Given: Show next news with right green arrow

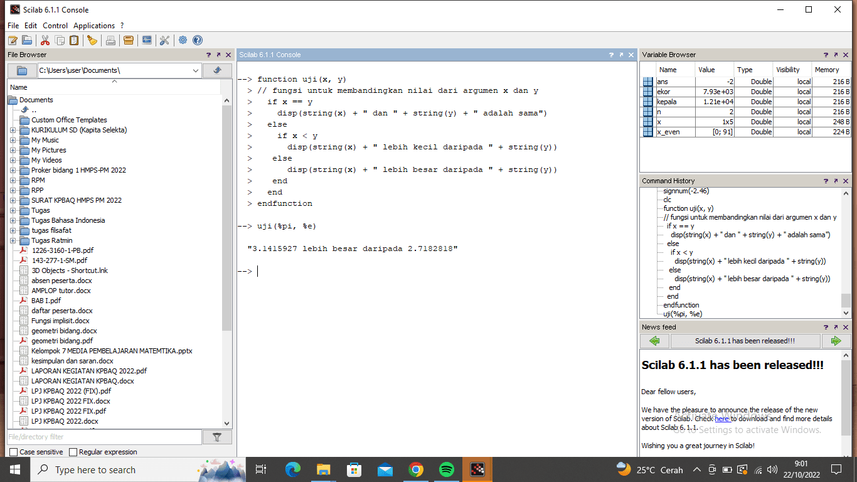Looking at the screenshot, I should pos(836,341).
